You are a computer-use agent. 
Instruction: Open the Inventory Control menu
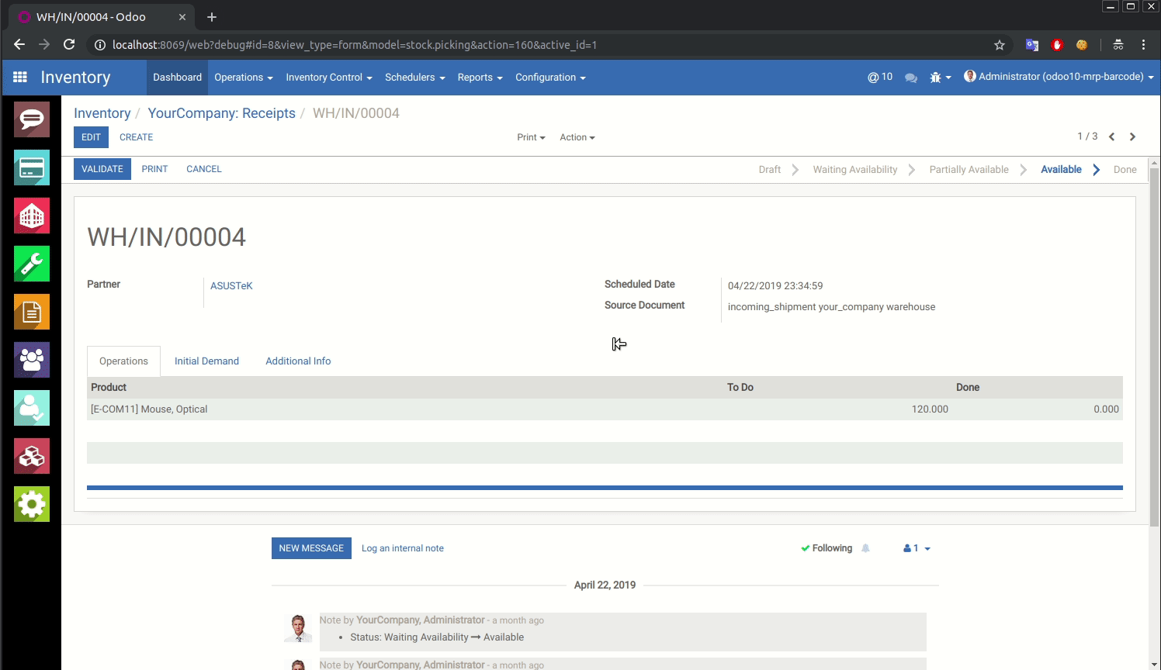328,78
